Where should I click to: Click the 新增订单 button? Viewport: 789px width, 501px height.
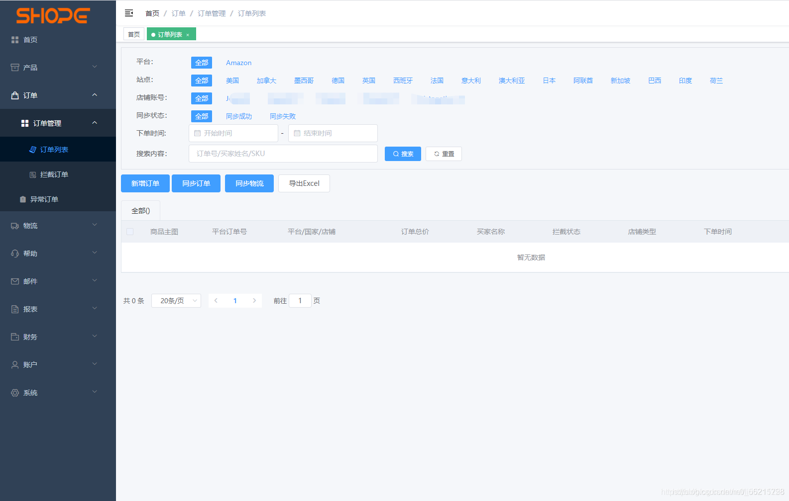145,183
